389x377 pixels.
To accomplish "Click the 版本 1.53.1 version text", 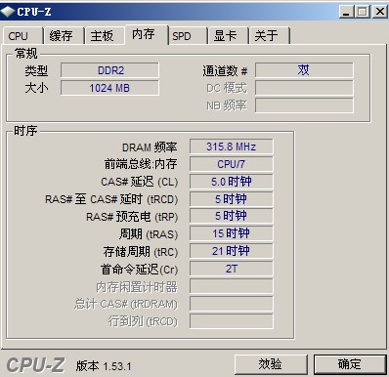I will tap(104, 366).
